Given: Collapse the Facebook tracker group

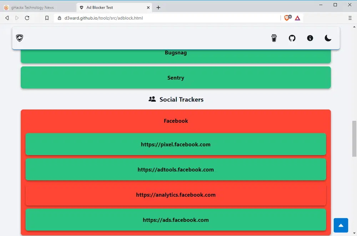Looking at the screenshot, I should [176, 121].
